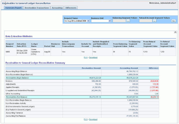179x124 pixels.
Task: Click the Receivables Amount column header
Action: point(91,68)
